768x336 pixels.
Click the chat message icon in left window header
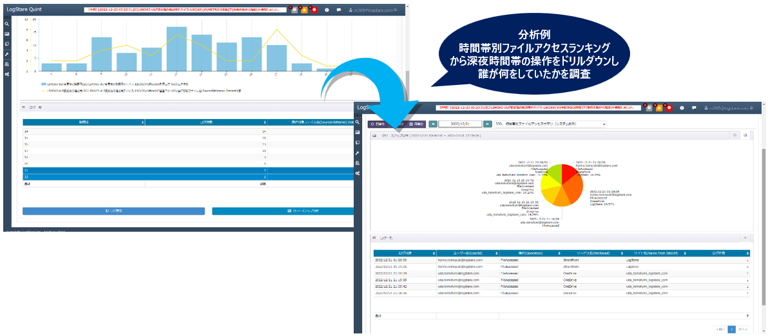[x=339, y=10]
